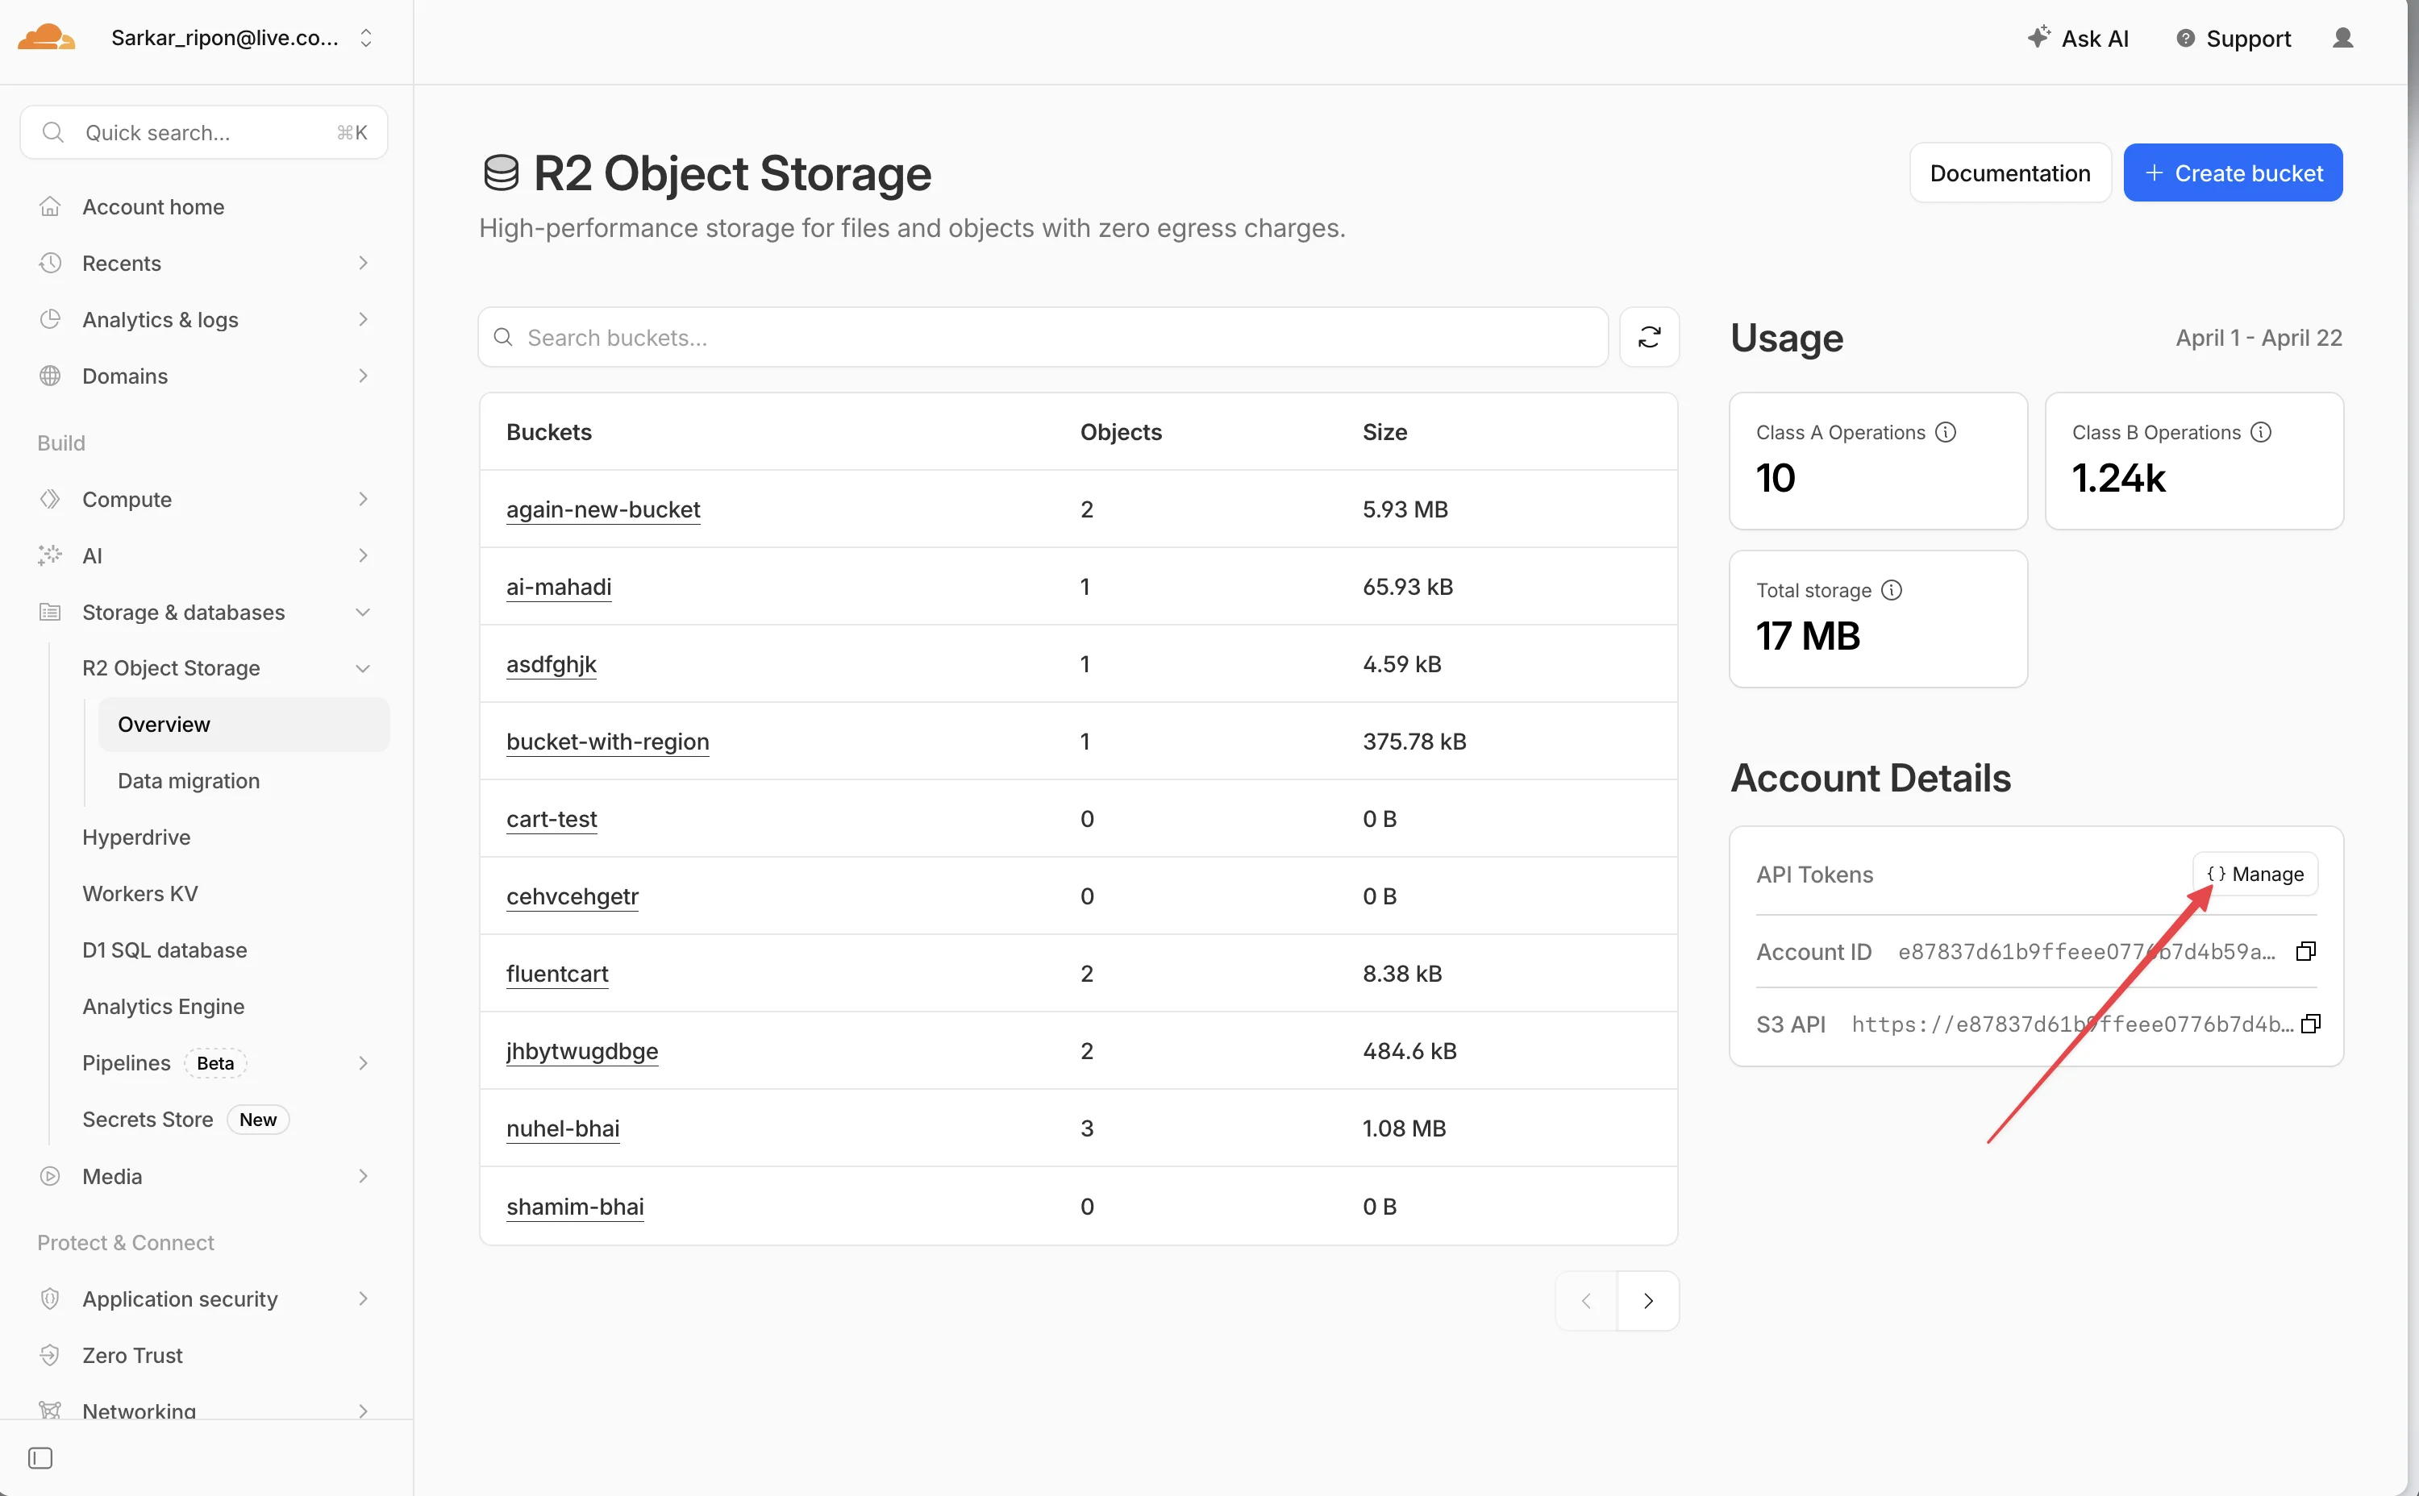The image size is (2419, 1496).
Task: Open the user profile icon
Action: point(2344,38)
